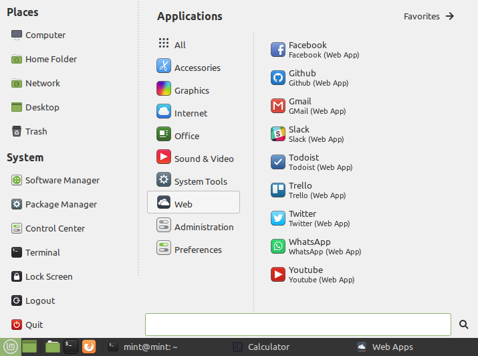Open the Preferences category icon
This screenshot has height=356, width=478.
click(x=164, y=248)
